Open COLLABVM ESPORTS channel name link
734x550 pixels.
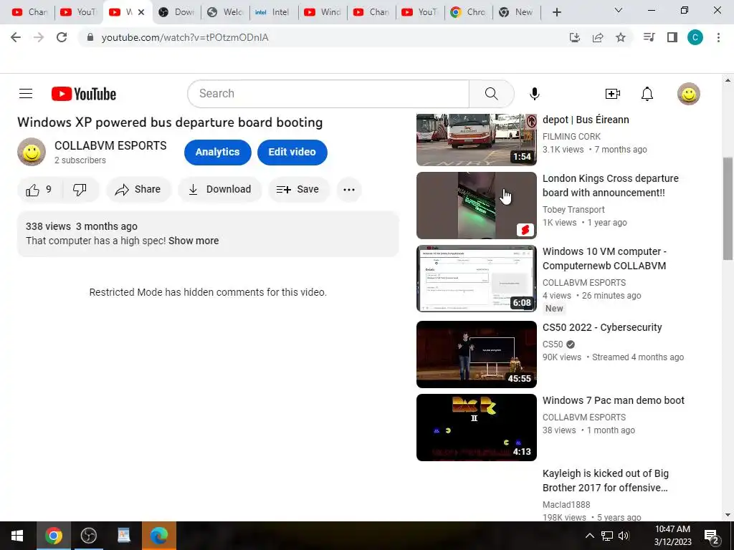(x=110, y=146)
